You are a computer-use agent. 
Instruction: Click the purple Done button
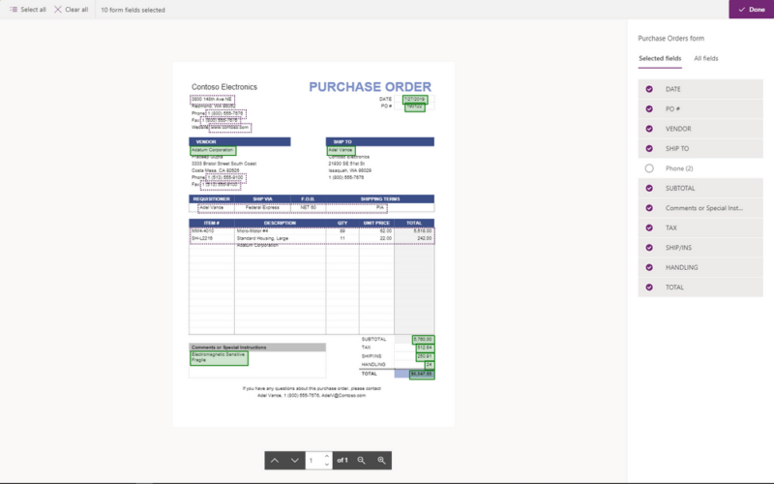pos(752,10)
